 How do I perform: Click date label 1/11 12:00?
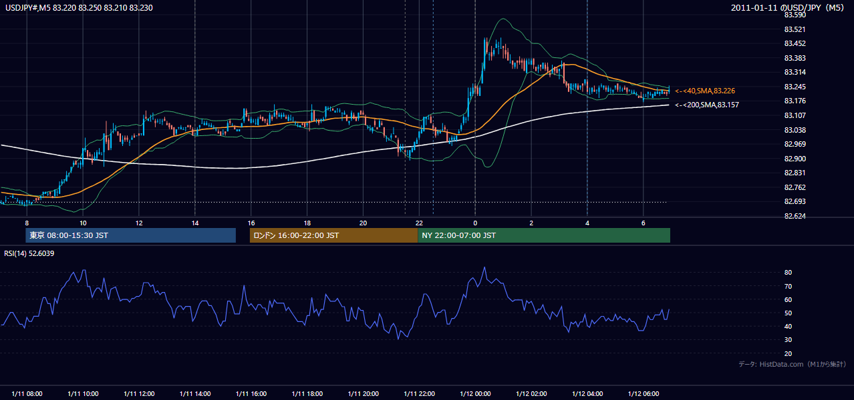139,394
